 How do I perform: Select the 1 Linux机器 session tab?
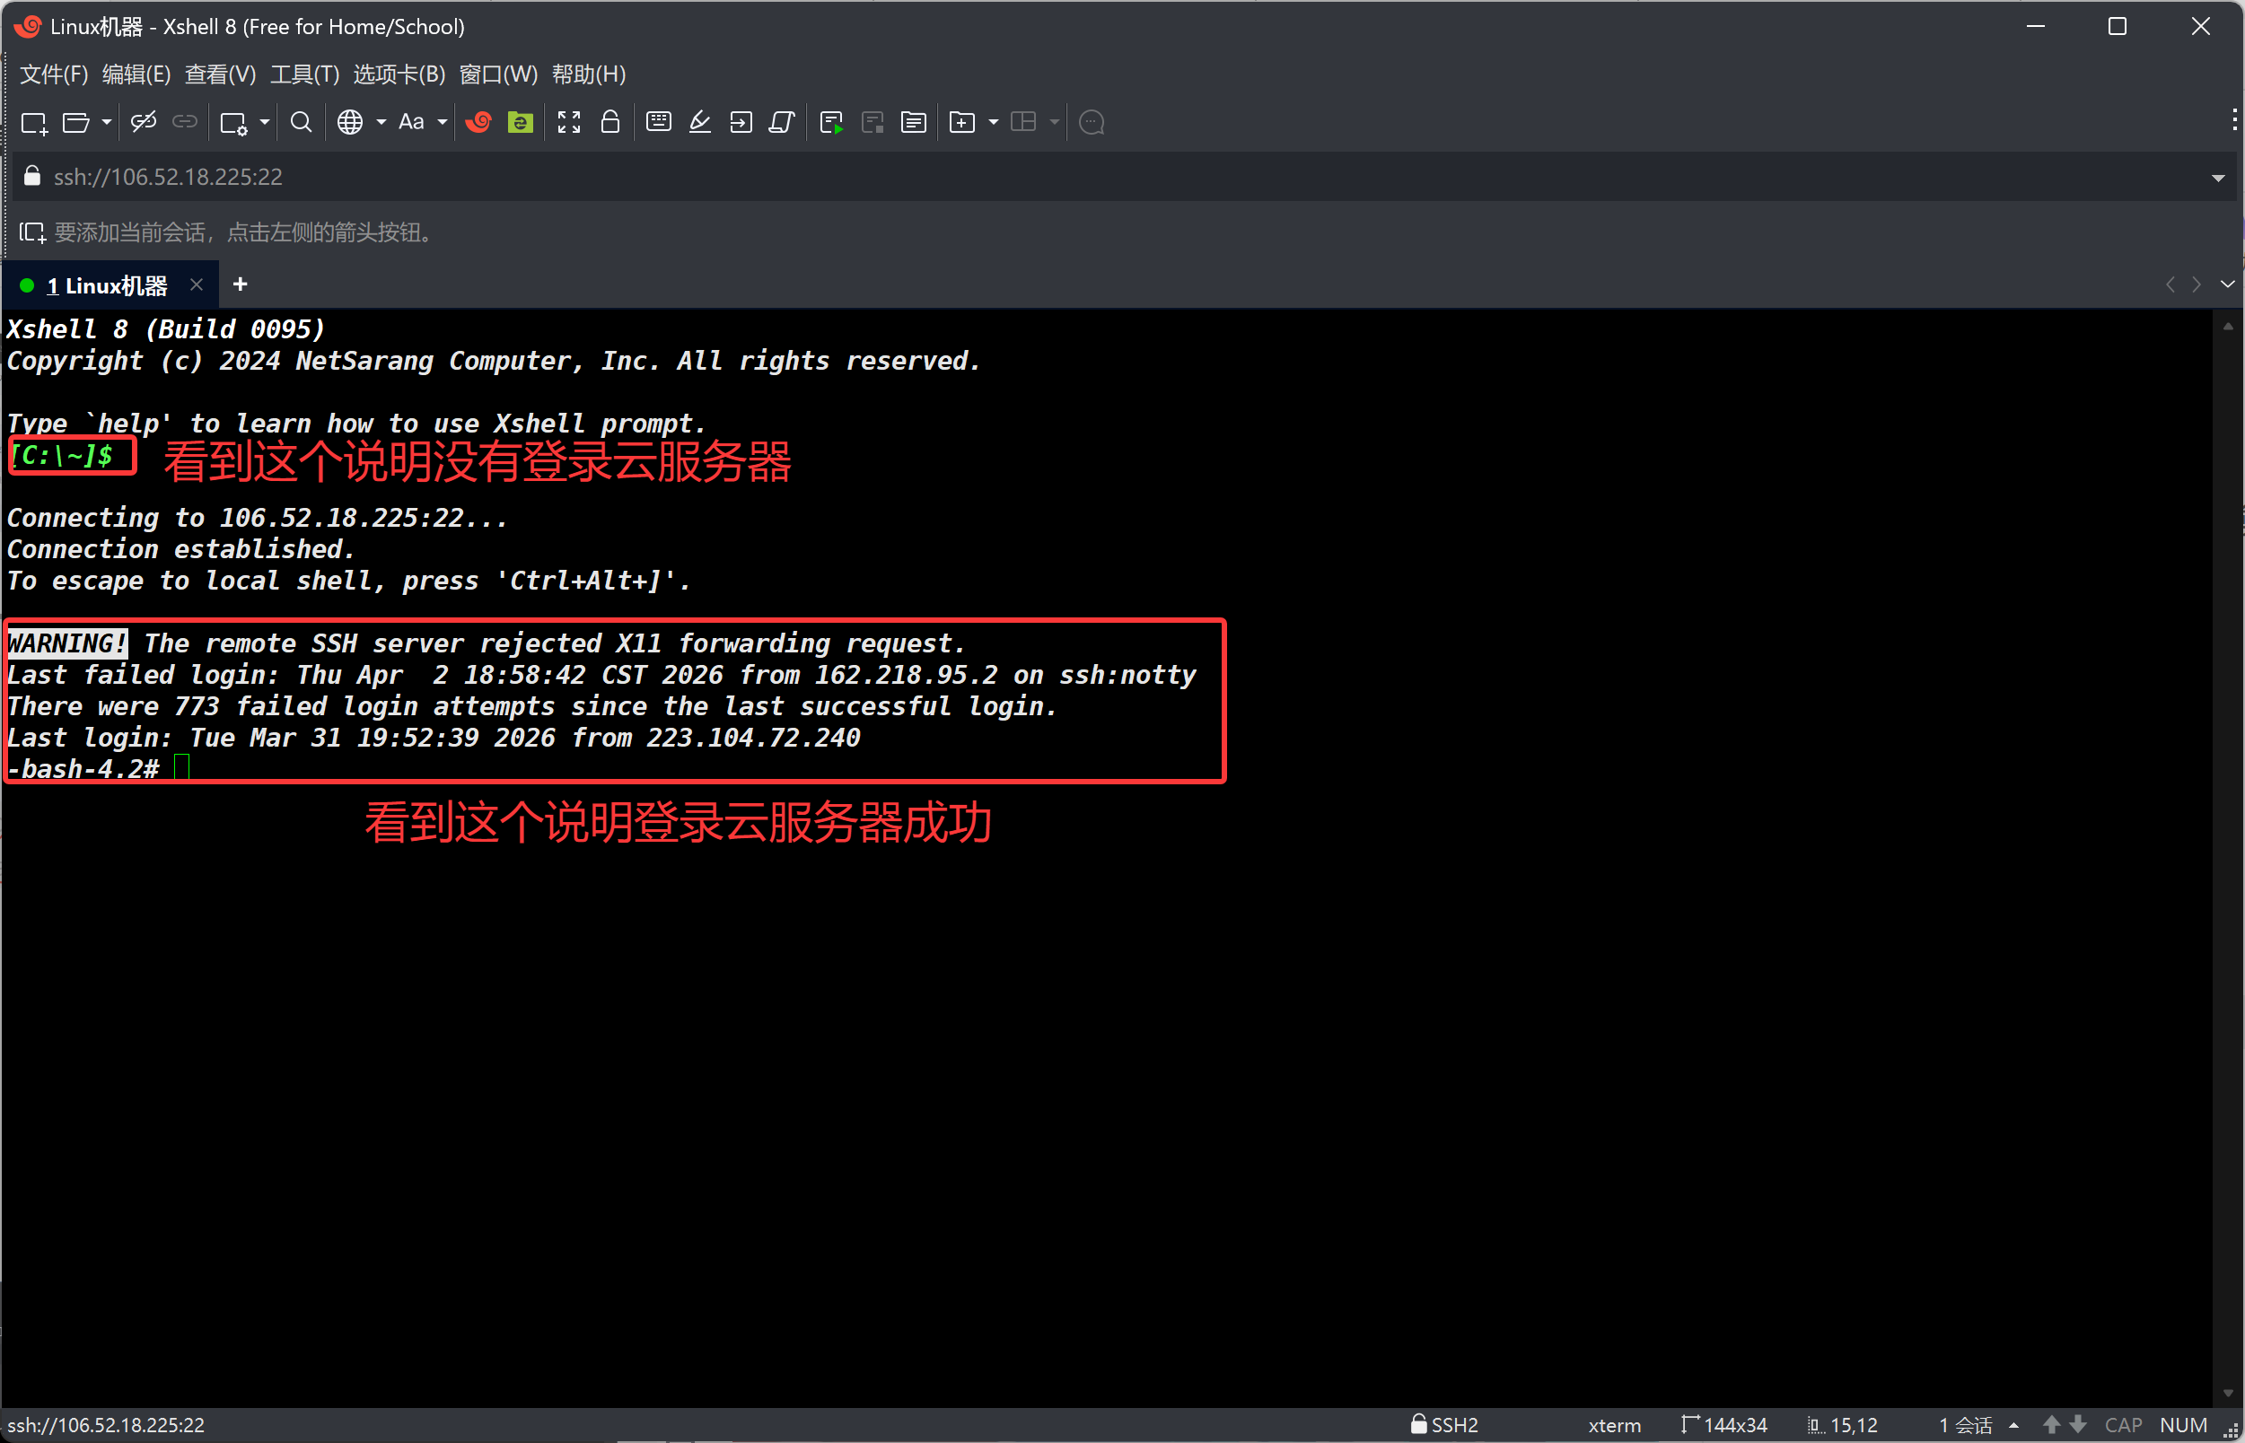106,285
